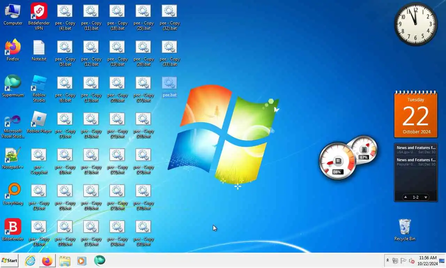Select the Firefox desktop shortcut
Screen dimensions: 446x268
13,51
